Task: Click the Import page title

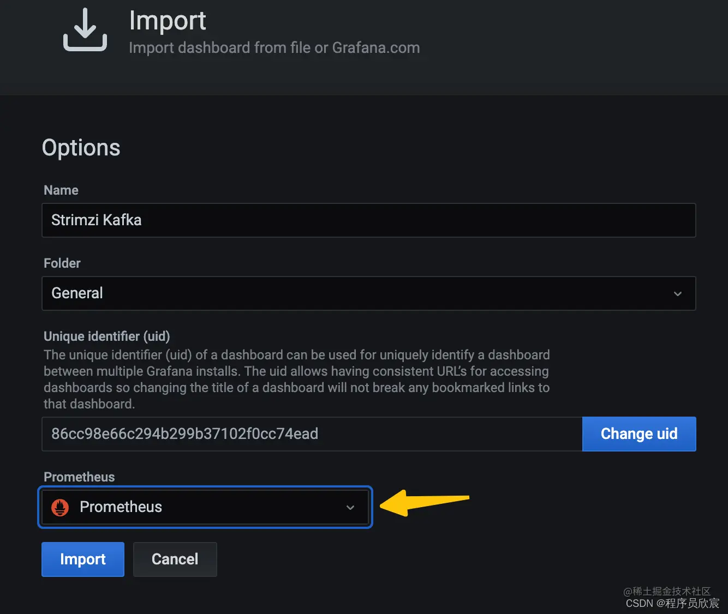Action: click(168, 21)
